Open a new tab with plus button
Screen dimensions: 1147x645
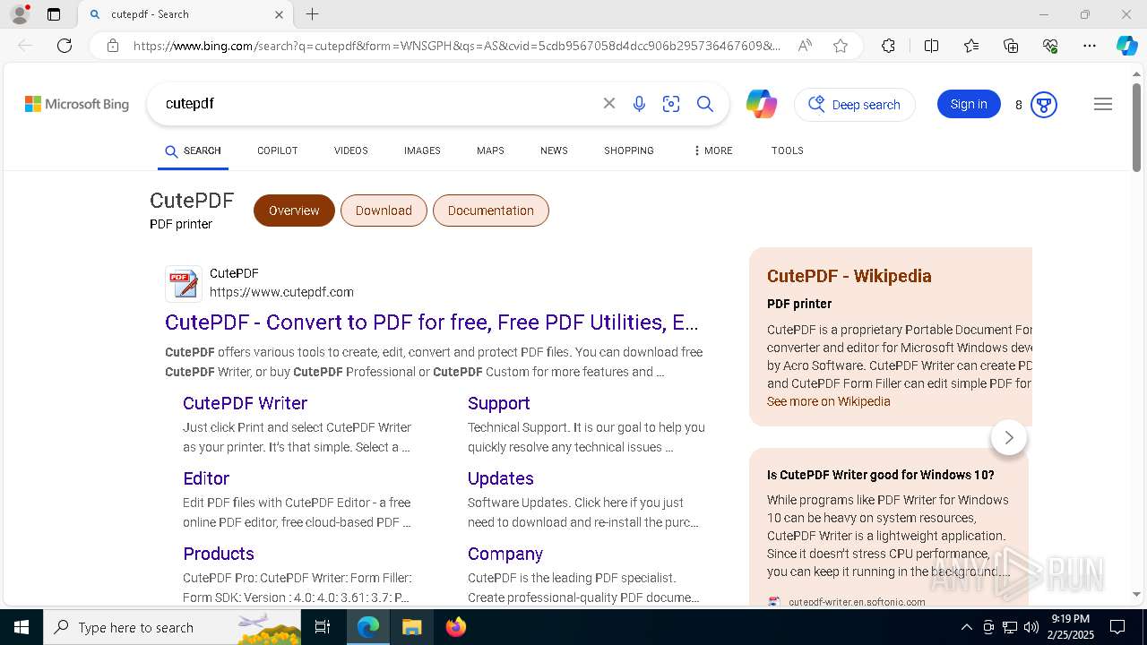[312, 14]
